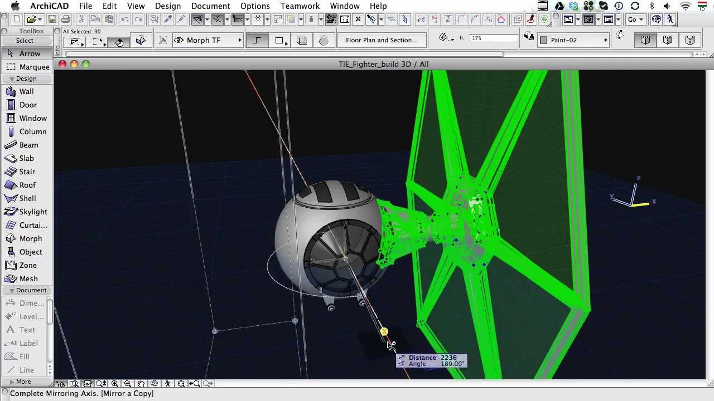Select the Wall tool
Viewport: 714px width, 401px height.
tap(26, 91)
